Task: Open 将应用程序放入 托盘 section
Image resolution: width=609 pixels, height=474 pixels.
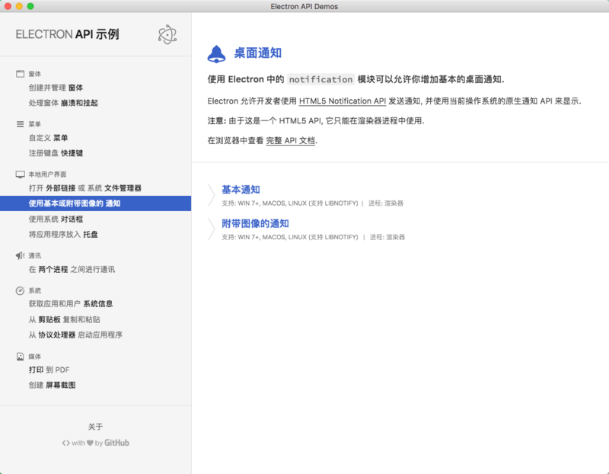Action: [63, 234]
